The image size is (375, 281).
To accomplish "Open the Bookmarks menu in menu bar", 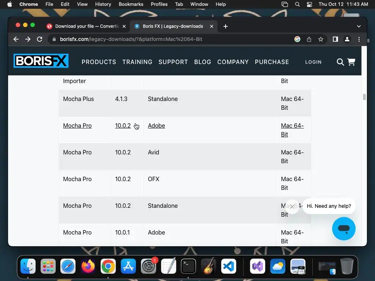I will point(131,4).
